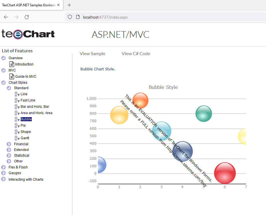Expand the Other subsection

pyautogui.click(x=9, y=161)
